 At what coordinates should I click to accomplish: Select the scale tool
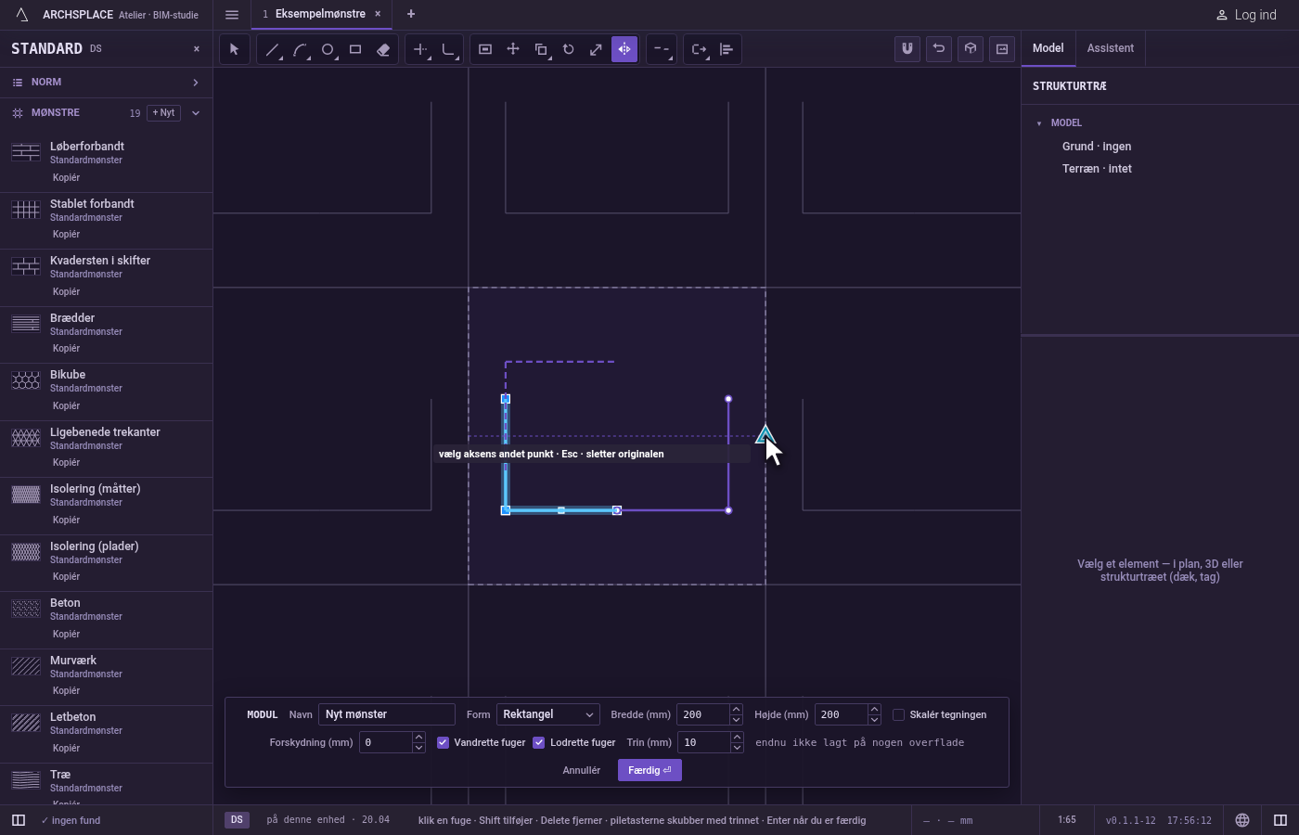pos(597,49)
